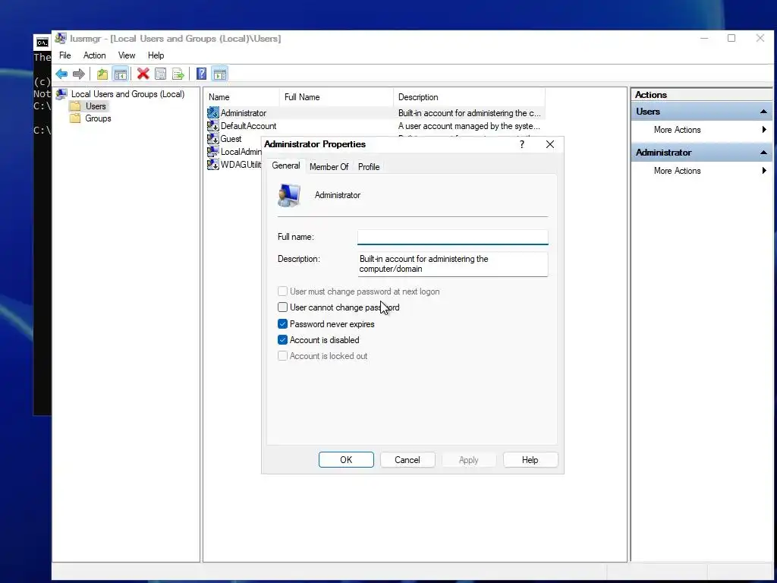777x583 pixels.
Task: Sort by the Name column header
Action: coord(242,97)
